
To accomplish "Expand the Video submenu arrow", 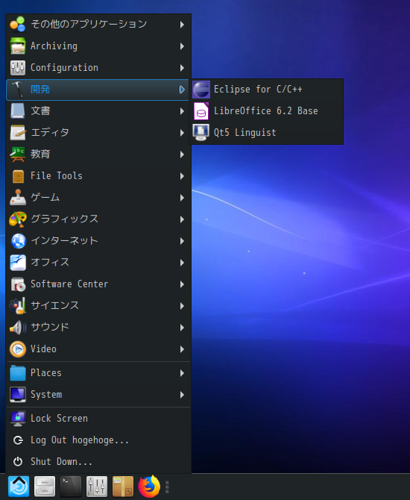I will point(182,349).
